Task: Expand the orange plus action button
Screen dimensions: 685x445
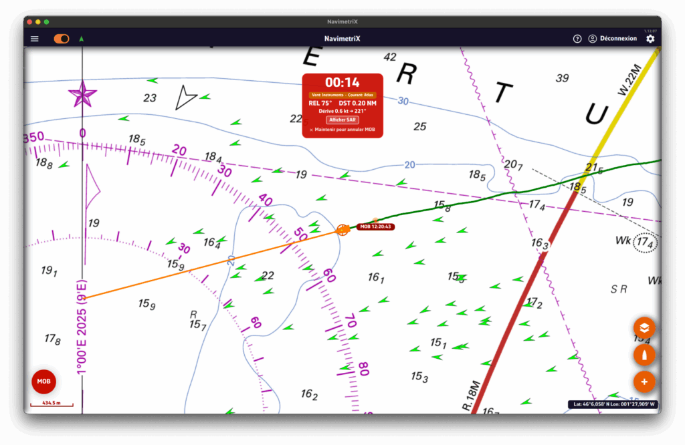Action: (644, 382)
